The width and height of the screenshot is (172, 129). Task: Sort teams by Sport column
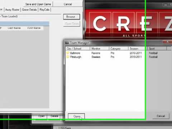pyautogui.click(x=157, y=48)
